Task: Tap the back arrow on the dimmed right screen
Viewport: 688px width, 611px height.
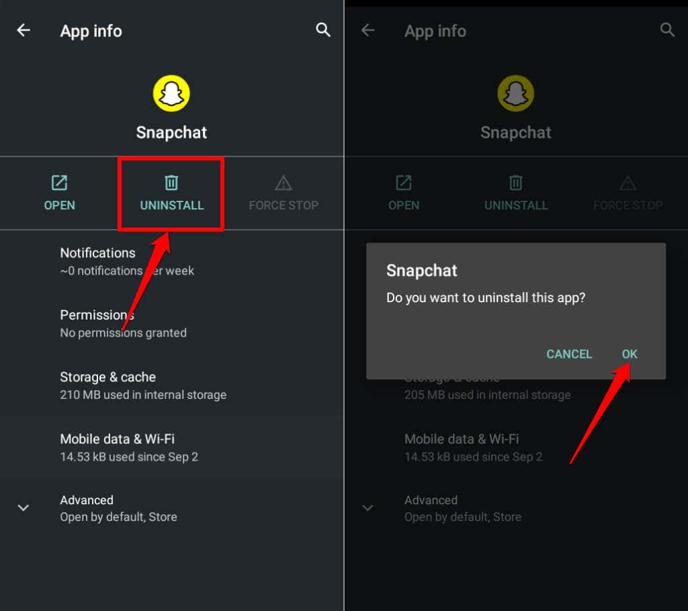Action: point(368,30)
